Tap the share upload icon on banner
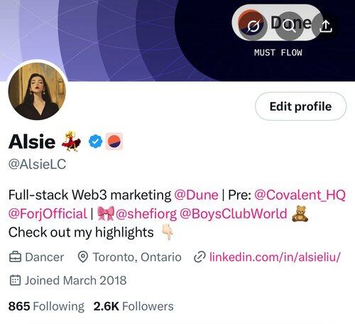Screen dimensions: 355x324 point(326,26)
